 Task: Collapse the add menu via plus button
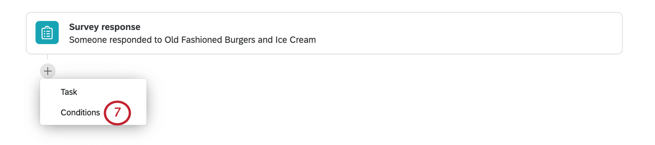[x=48, y=71]
